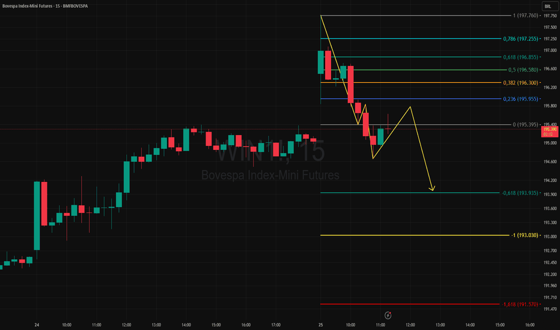Select the 0,618 (196.855) Fibonacci level label
Image resolution: width=560 pixels, height=330 pixels.
point(520,57)
